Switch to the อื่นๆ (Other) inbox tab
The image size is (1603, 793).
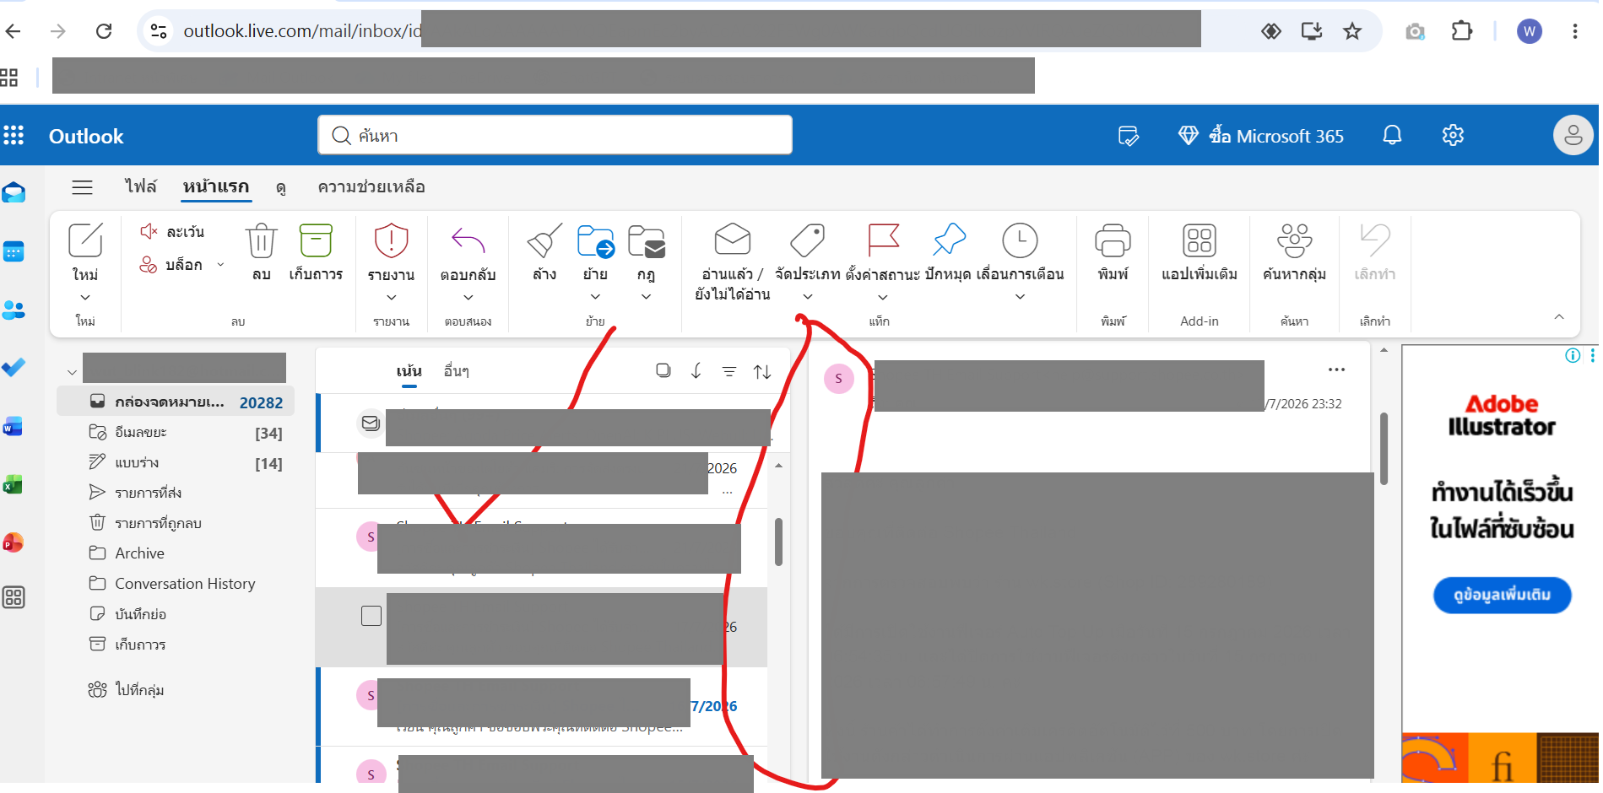click(457, 371)
